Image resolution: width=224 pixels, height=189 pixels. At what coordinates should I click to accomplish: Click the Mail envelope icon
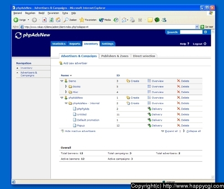tap(124, 20)
